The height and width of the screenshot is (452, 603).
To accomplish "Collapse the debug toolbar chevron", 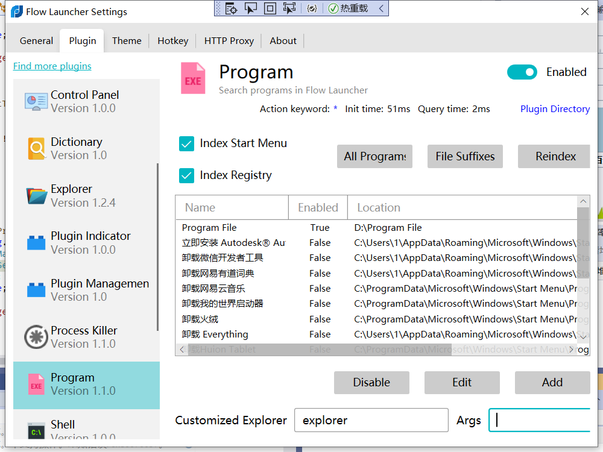I will 381,8.
